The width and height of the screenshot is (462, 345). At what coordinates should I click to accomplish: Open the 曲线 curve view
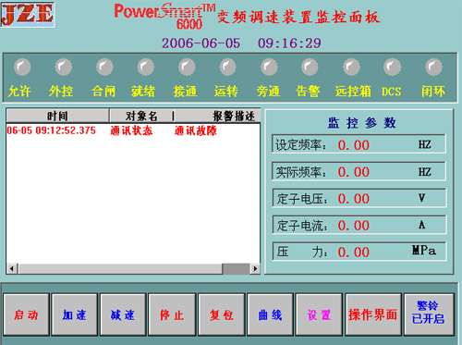coord(270,314)
